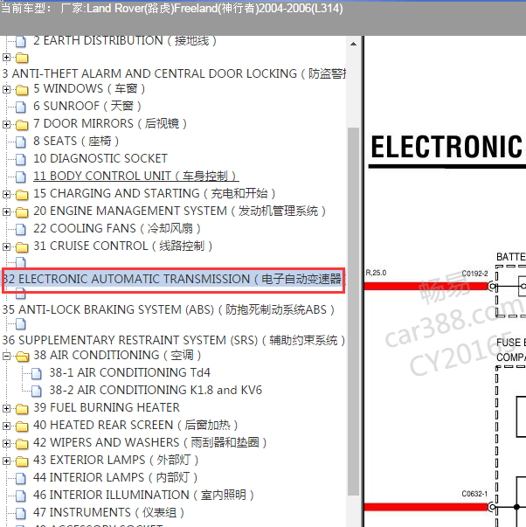Select 38 AIR CONDITIONING entry
526x527 pixels.
coord(117,356)
